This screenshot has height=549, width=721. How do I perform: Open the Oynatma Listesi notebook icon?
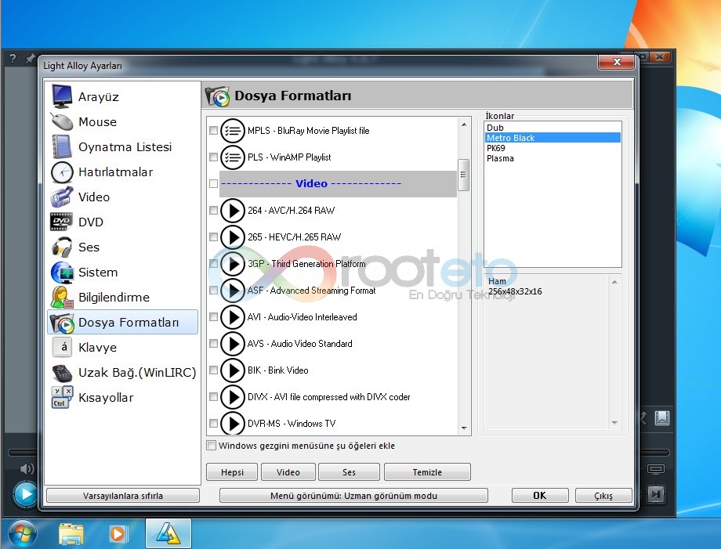tap(62, 146)
